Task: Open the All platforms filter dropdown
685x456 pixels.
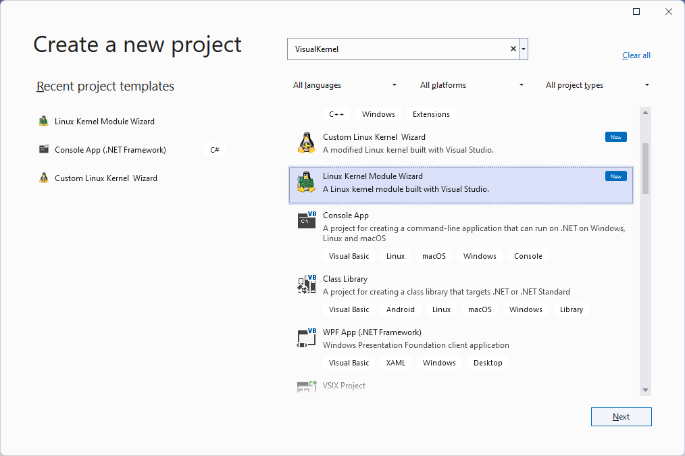Action: (472, 85)
